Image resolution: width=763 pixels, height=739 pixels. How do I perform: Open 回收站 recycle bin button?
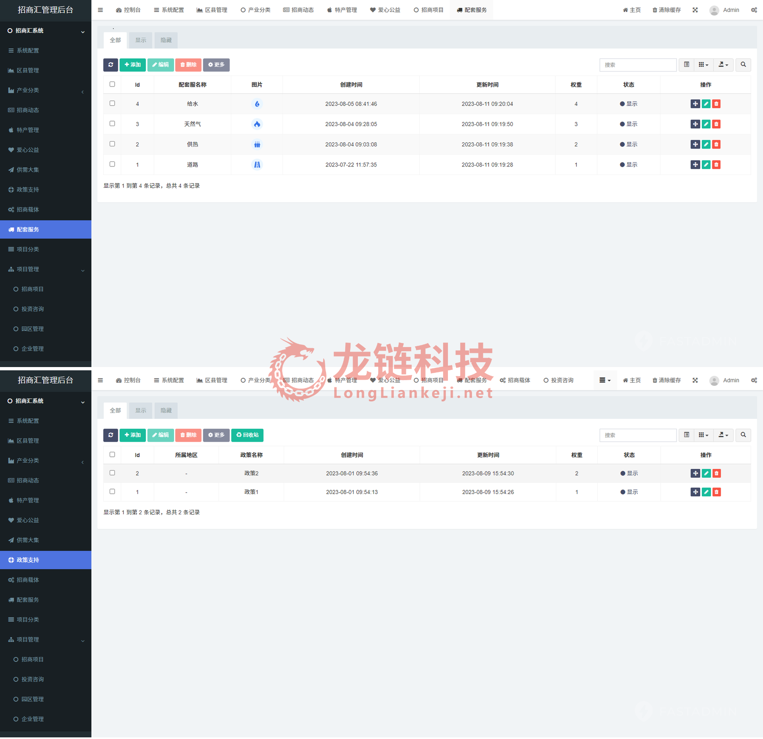coord(247,435)
